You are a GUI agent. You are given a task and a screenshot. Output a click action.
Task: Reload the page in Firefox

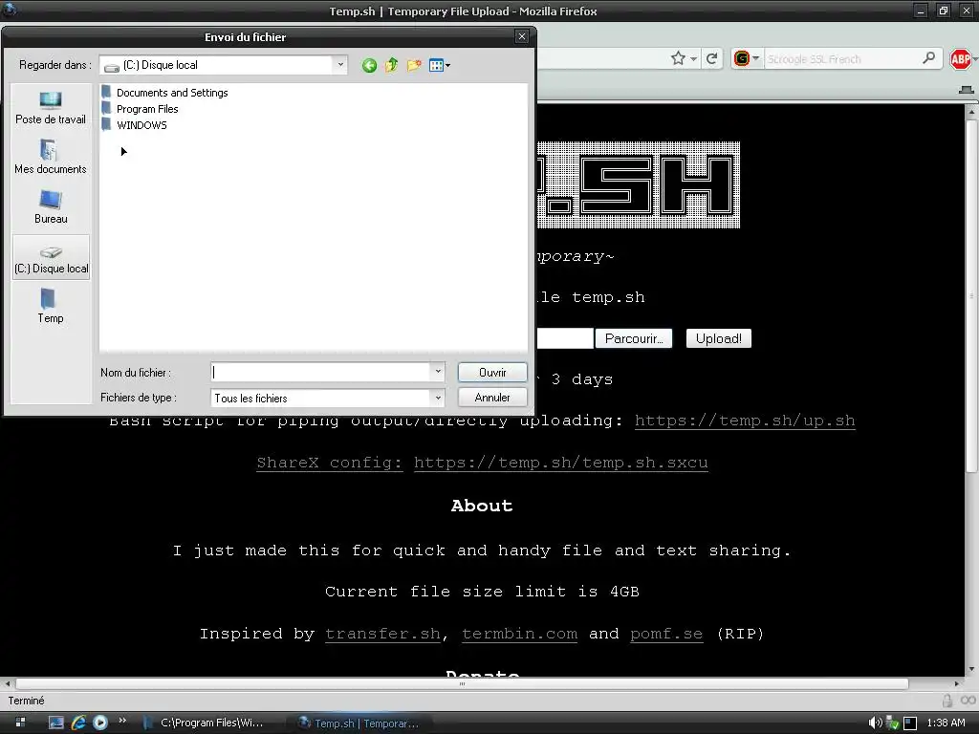pyautogui.click(x=711, y=58)
